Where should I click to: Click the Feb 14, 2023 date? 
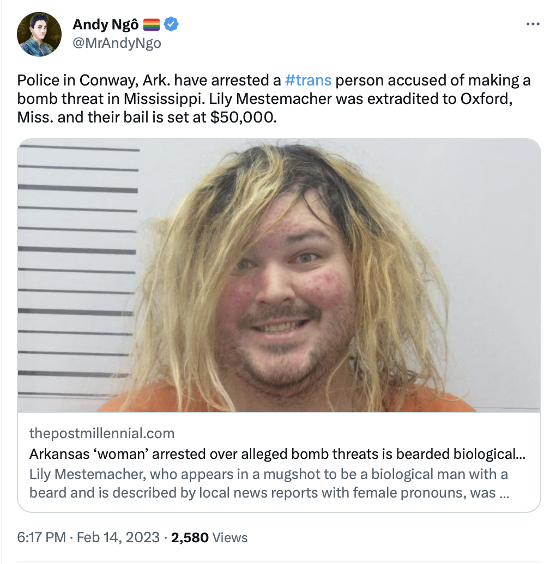pyautogui.click(x=118, y=537)
